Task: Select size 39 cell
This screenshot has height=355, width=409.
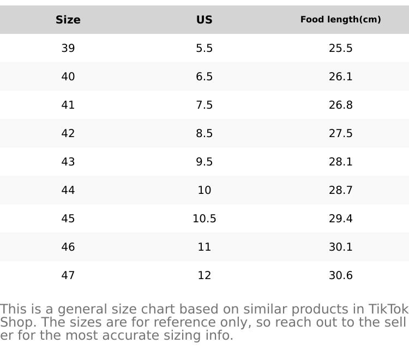Action: click(x=68, y=48)
